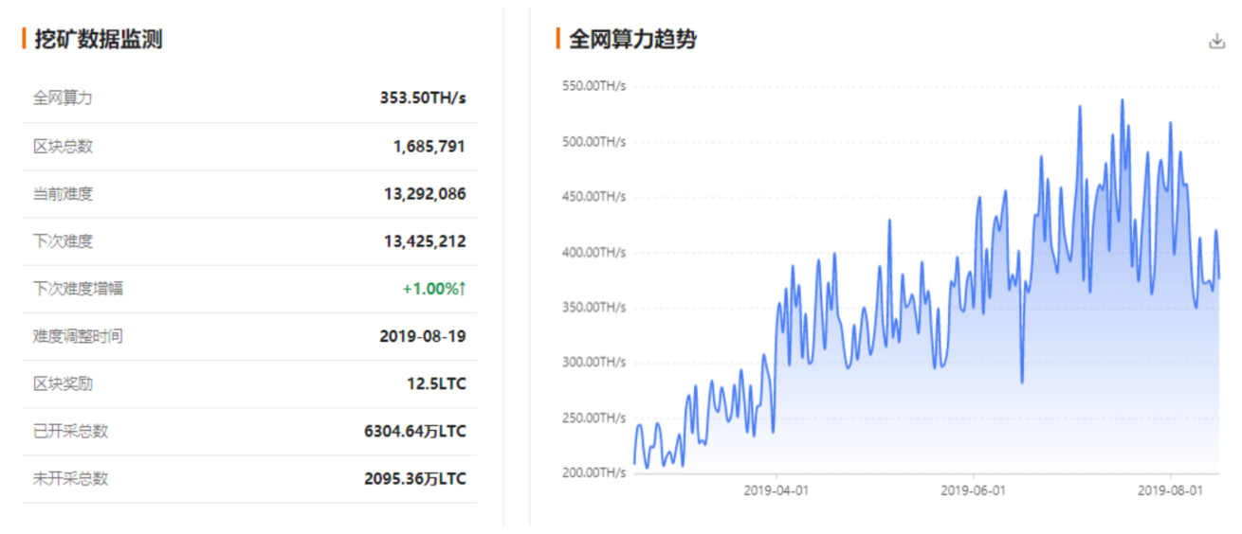Download the 全网算力趋势 chart image
Screen dimensions: 1242x534
(1217, 41)
